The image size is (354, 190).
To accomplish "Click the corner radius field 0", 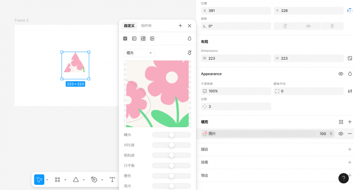I will [x=308, y=91].
